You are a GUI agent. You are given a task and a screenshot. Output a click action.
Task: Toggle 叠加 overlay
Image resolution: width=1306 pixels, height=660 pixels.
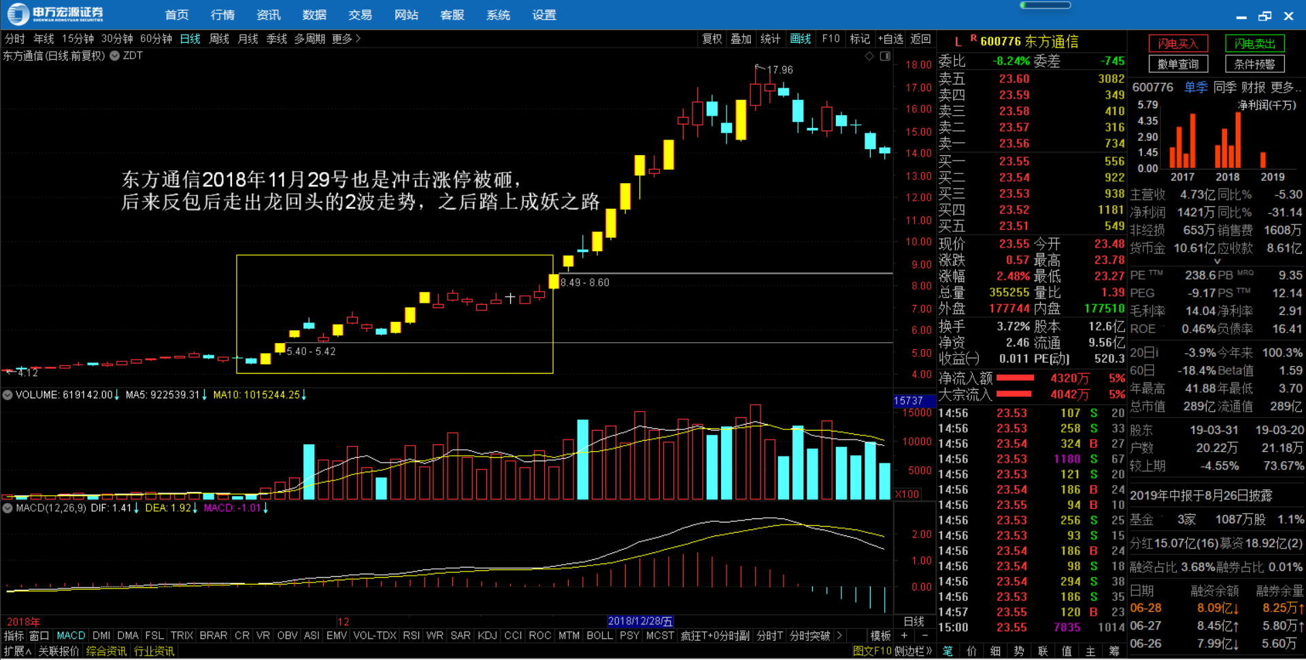click(741, 39)
